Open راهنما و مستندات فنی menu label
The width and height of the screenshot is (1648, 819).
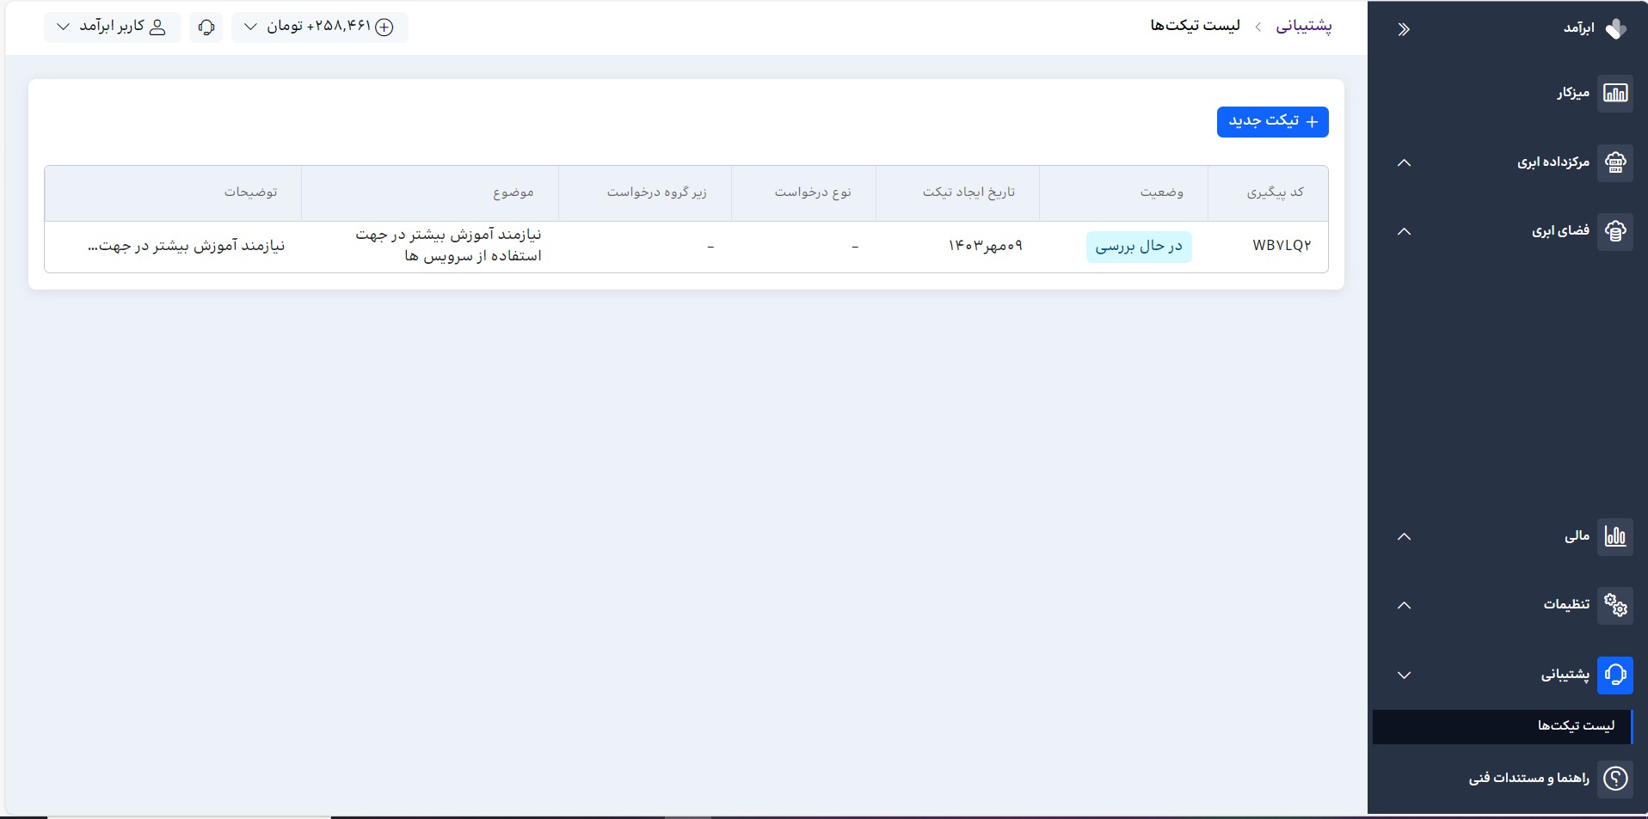point(1528,779)
